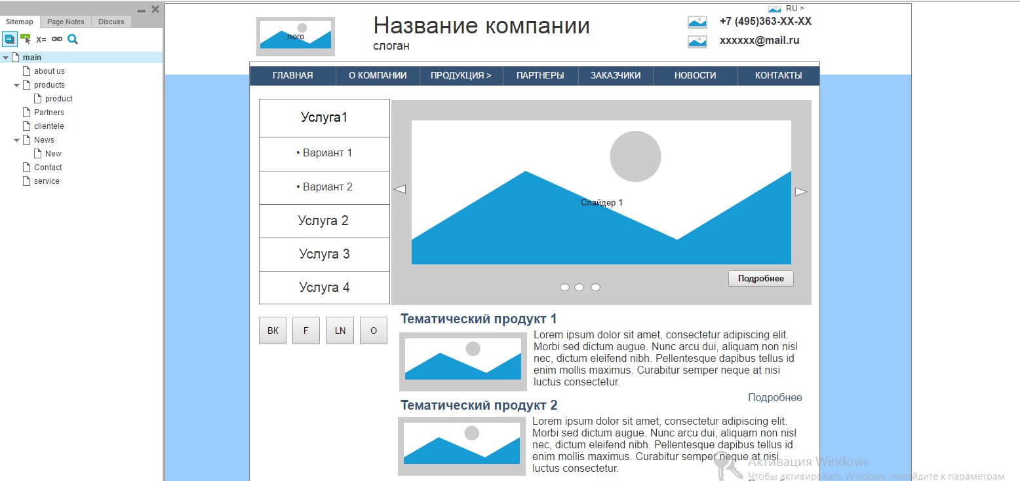The image size is (1020, 481).
Task: Open the News page in sitemap
Action: pyautogui.click(x=44, y=140)
